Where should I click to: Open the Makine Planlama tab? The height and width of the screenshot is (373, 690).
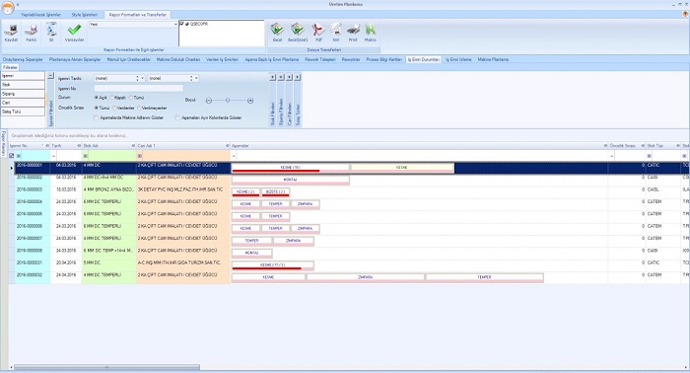click(493, 59)
